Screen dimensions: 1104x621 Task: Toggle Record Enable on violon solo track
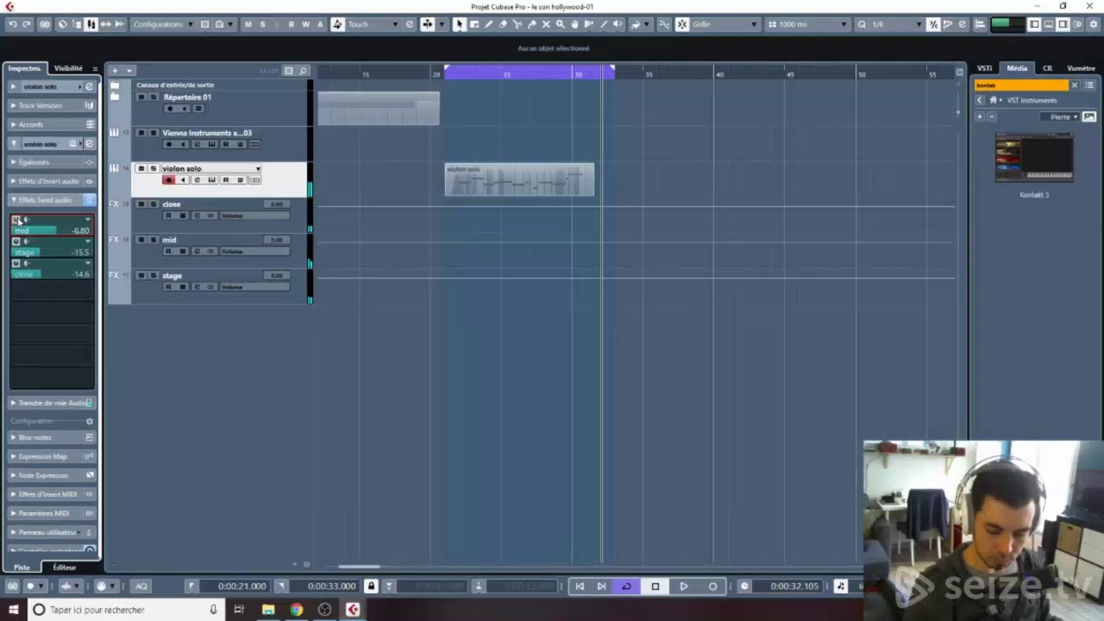pyautogui.click(x=169, y=179)
